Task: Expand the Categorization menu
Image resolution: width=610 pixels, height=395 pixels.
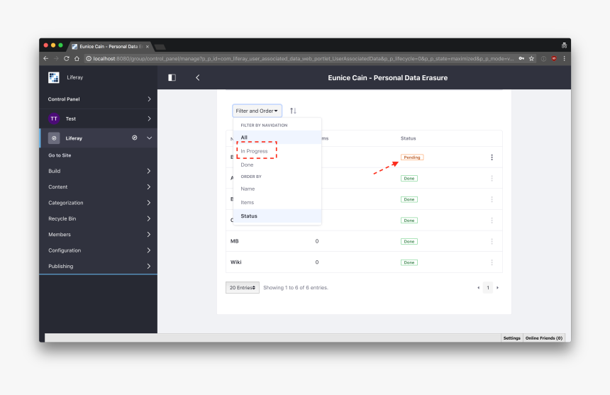Action: point(99,203)
